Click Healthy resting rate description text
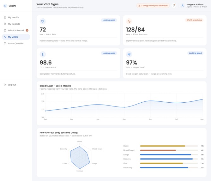 63,41
